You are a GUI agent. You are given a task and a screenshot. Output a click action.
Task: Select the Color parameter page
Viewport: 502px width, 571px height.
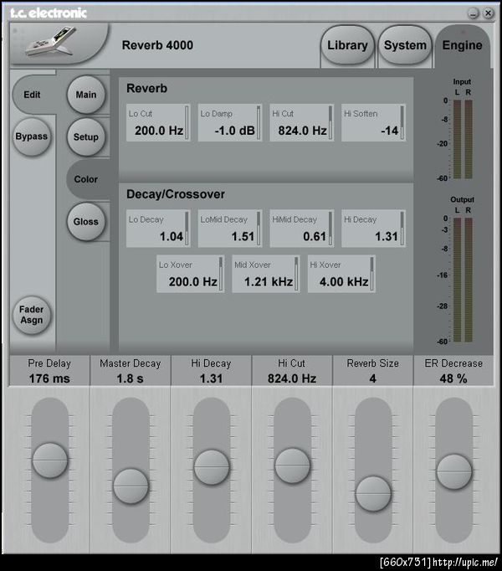coord(87,179)
